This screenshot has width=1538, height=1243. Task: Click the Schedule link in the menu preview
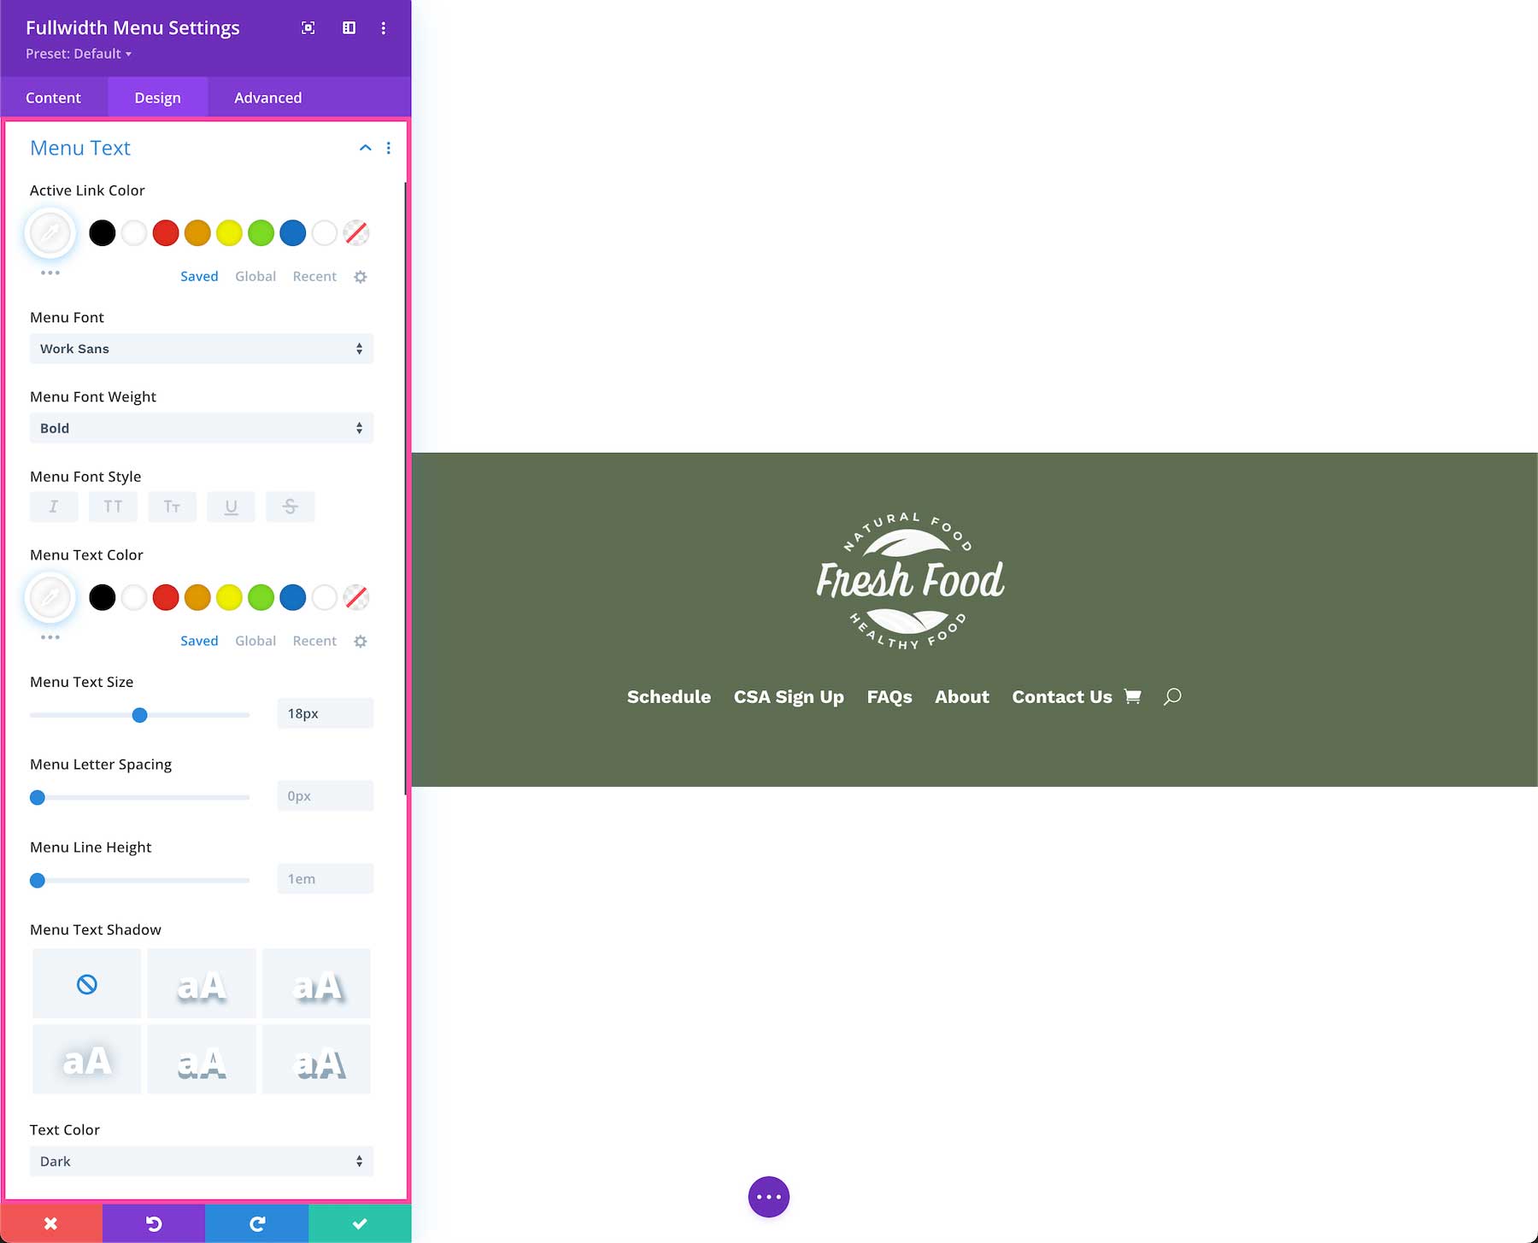point(669,696)
